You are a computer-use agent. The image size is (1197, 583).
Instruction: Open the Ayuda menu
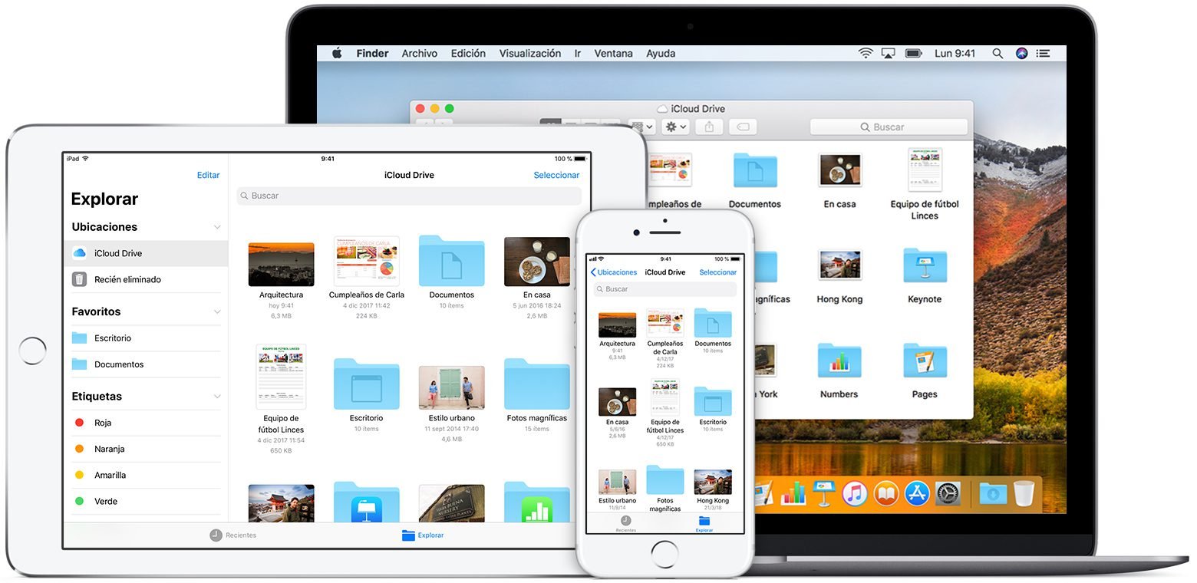pyautogui.click(x=661, y=53)
